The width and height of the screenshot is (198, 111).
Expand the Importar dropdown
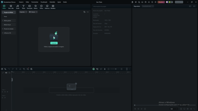pyautogui.click(x=23, y=12)
